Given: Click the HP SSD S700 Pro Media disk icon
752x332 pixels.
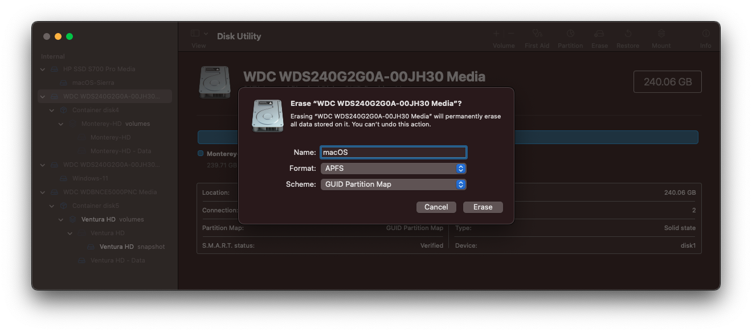Looking at the screenshot, I should [55, 69].
